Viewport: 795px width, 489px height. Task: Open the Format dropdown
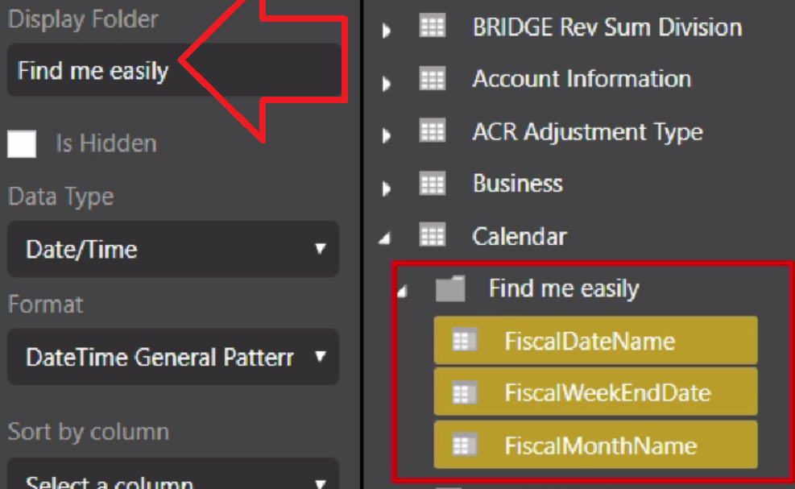click(173, 357)
